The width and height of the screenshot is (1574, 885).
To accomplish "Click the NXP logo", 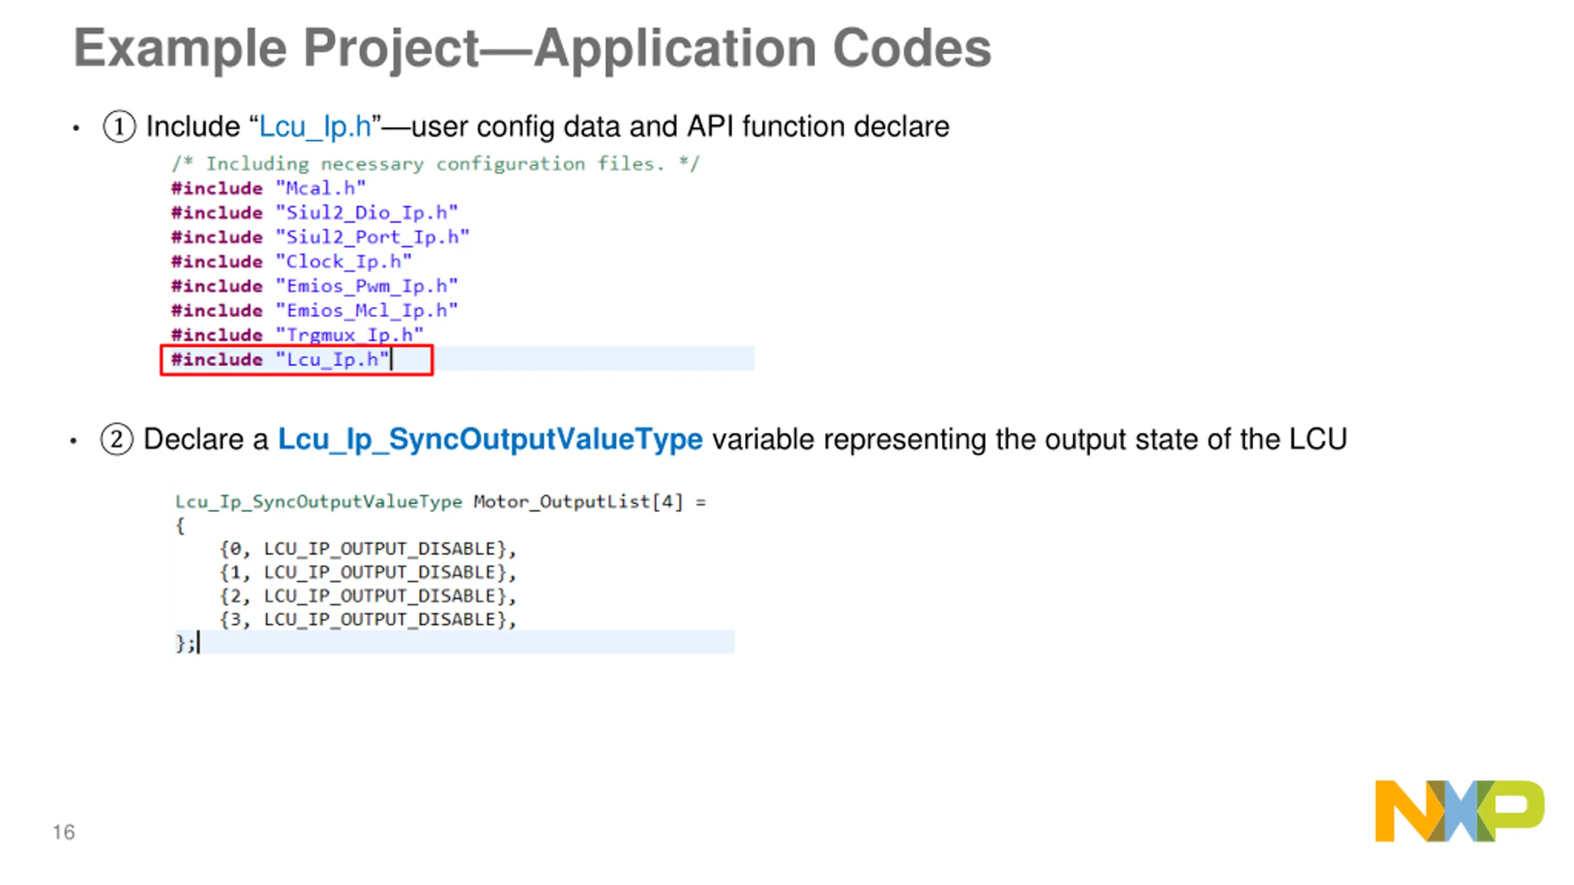I will [x=1460, y=811].
